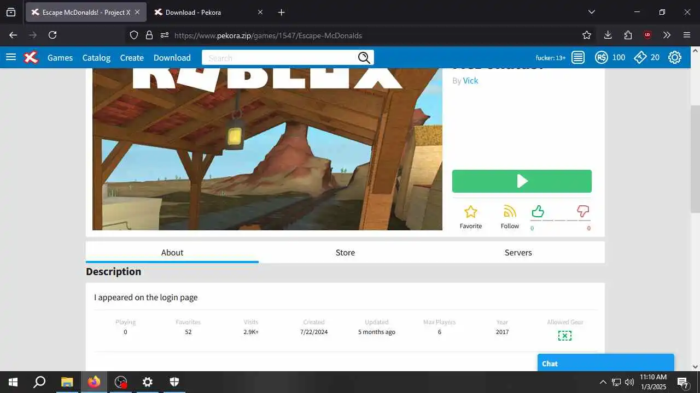The width and height of the screenshot is (700, 393).
Task: Open the hamburger navigation menu
Action: [x=11, y=57]
